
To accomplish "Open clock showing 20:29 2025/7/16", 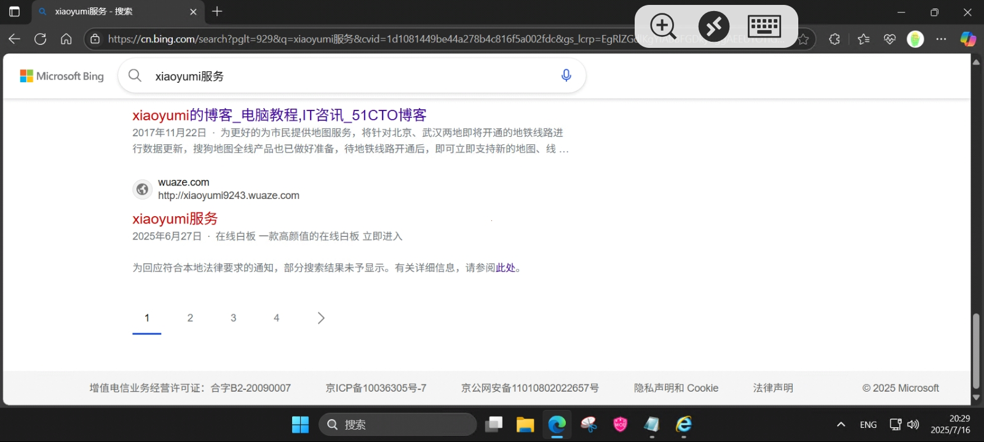I will pos(951,424).
